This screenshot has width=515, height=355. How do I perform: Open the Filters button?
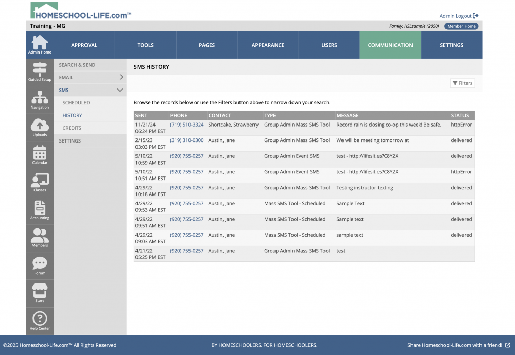(x=462, y=83)
